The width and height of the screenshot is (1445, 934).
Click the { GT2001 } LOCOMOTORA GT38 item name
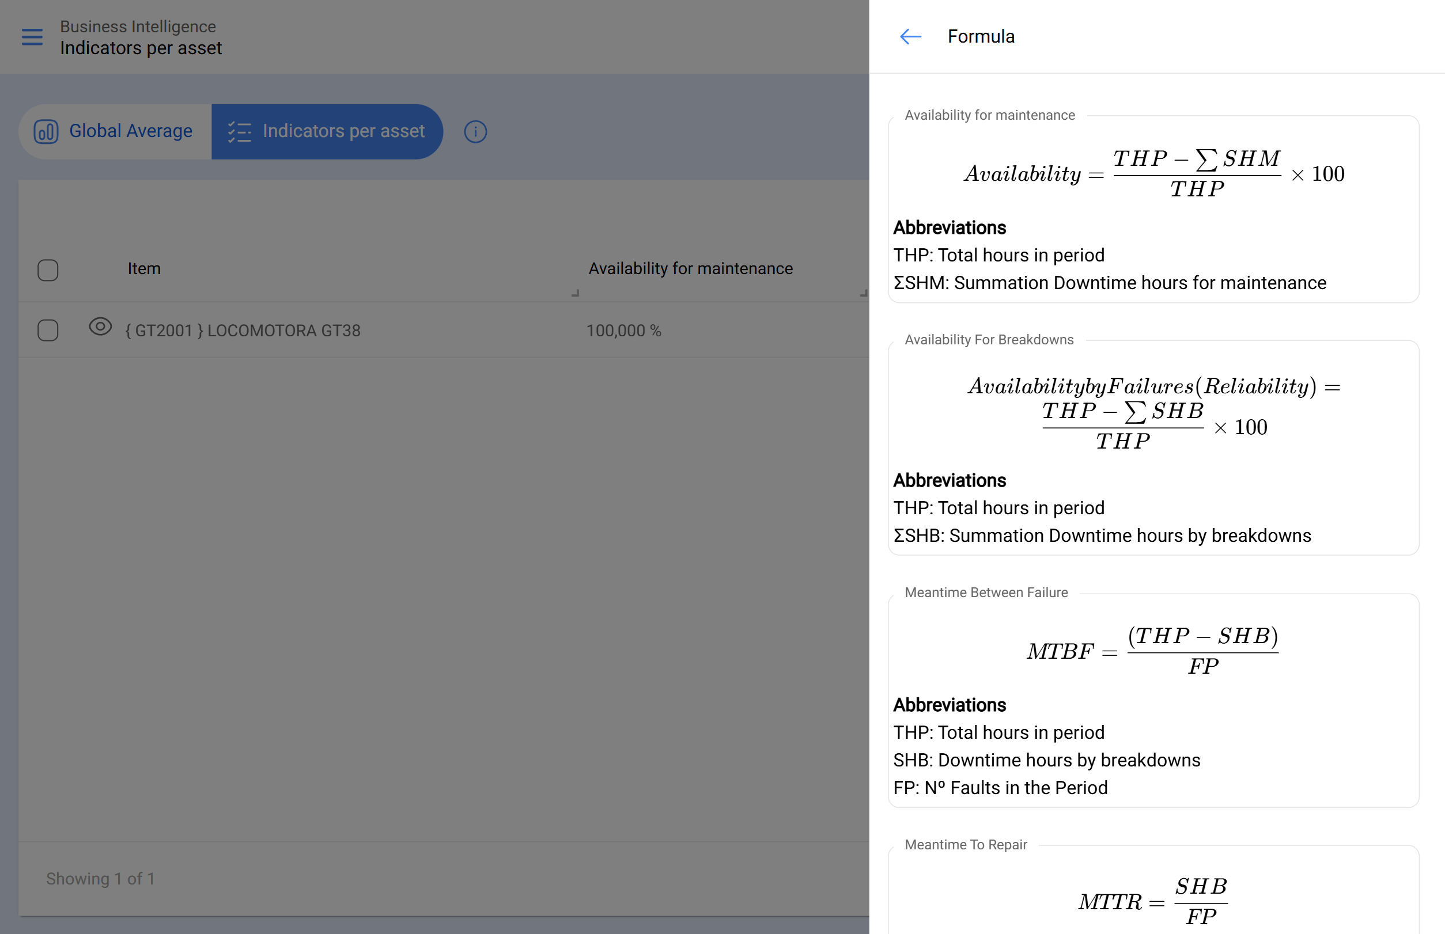(x=243, y=331)
